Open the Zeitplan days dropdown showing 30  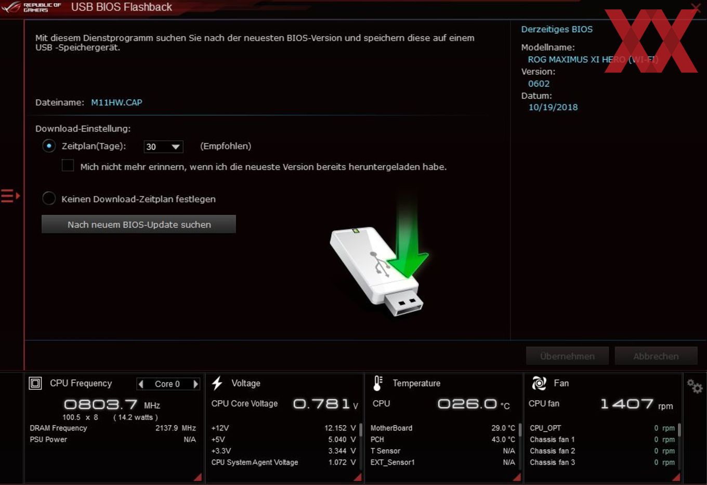point(163,147)
